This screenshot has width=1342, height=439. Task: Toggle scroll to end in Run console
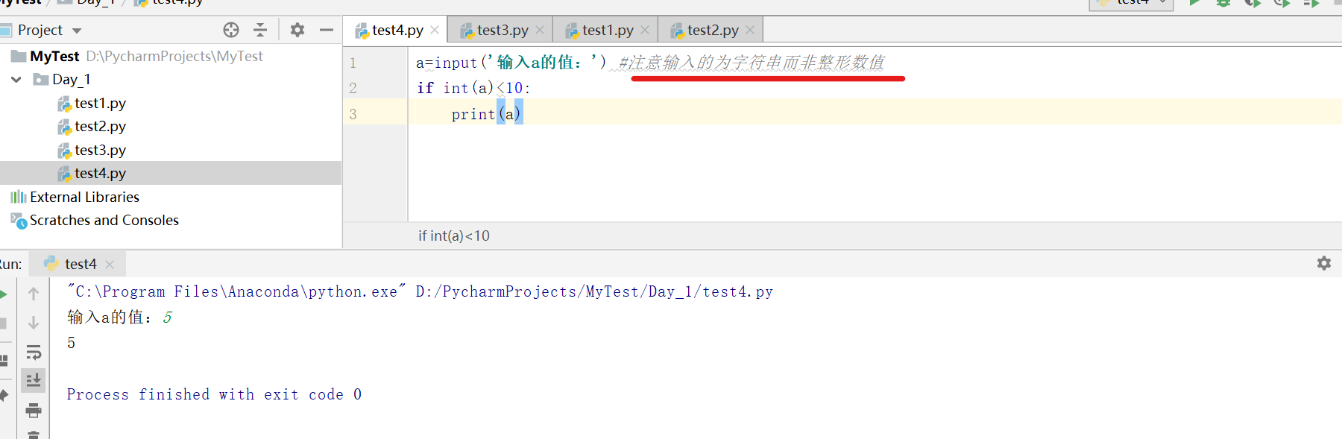[x=34, y=380]
